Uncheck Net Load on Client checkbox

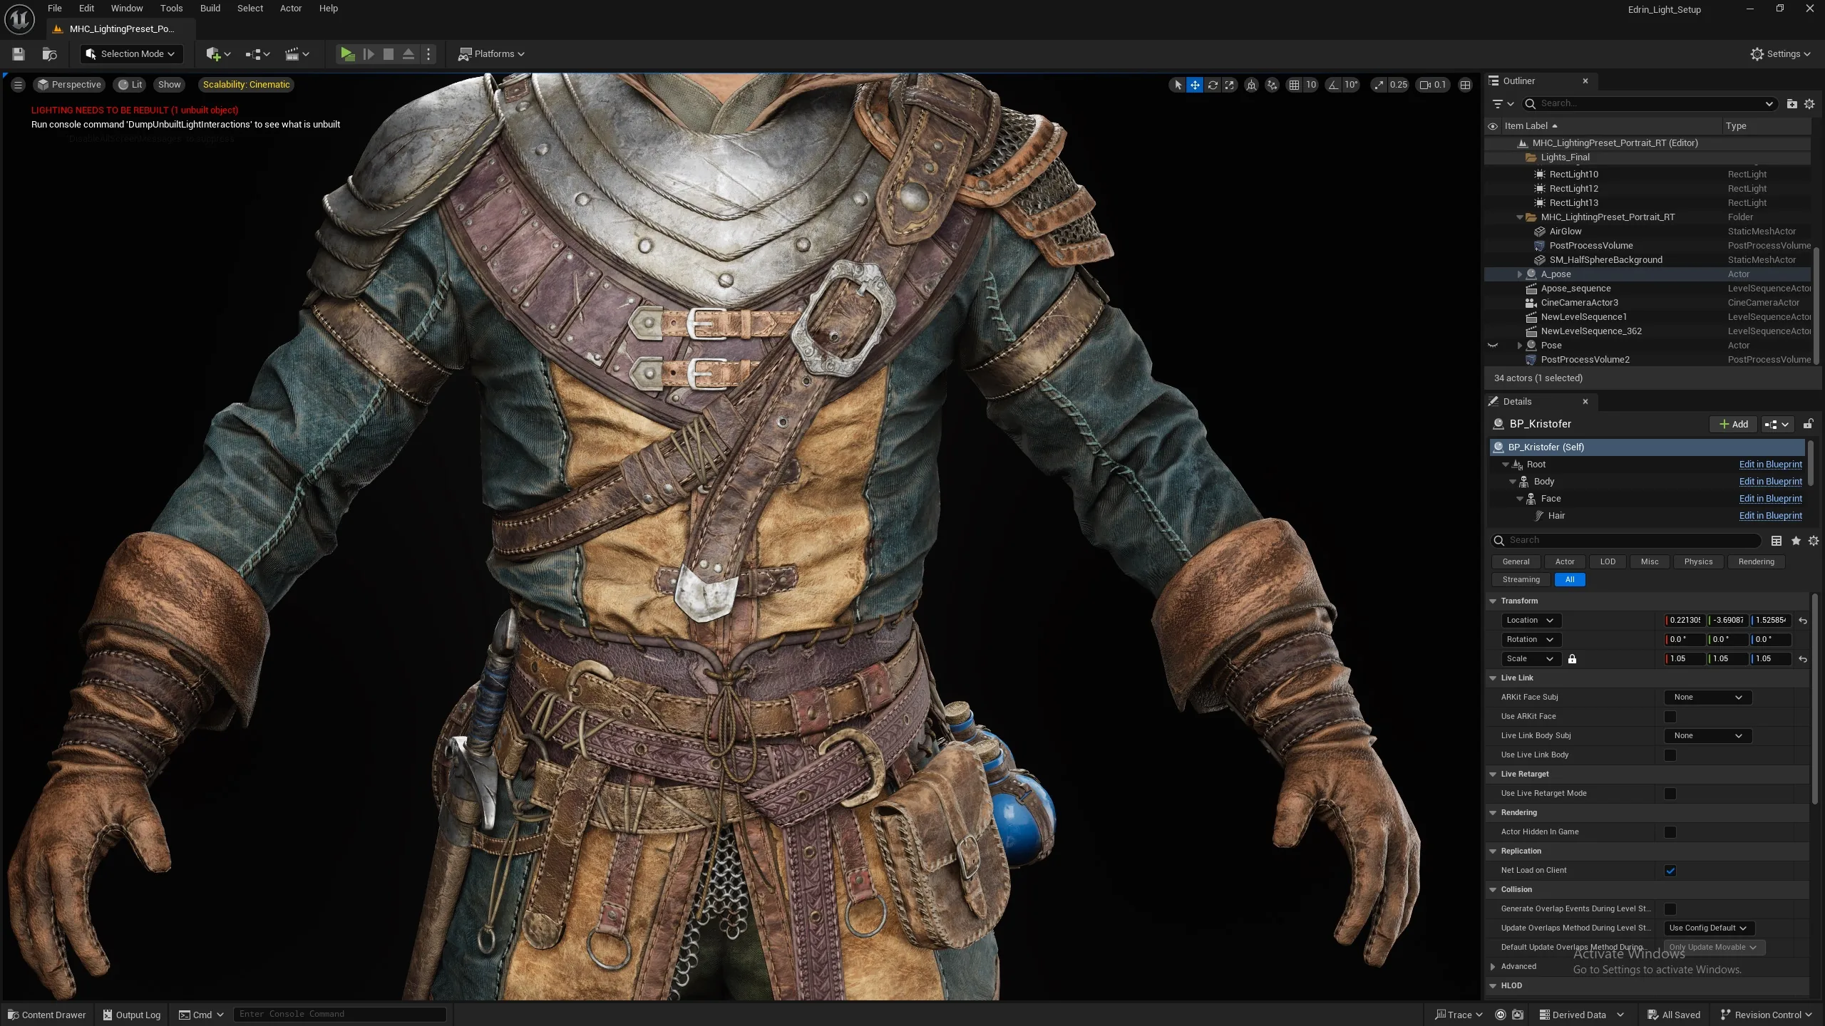1670,871
